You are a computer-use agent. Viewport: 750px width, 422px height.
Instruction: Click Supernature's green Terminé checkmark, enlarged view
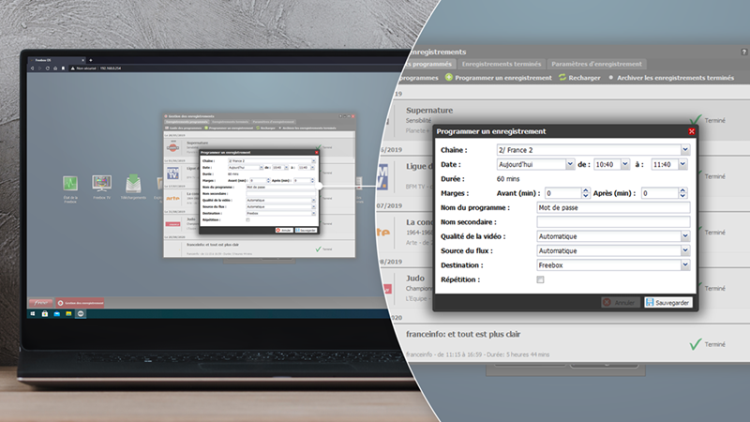[x=696, y=120]
